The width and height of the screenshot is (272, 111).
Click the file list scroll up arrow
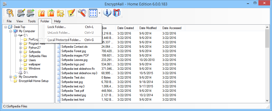pos(267,27)
